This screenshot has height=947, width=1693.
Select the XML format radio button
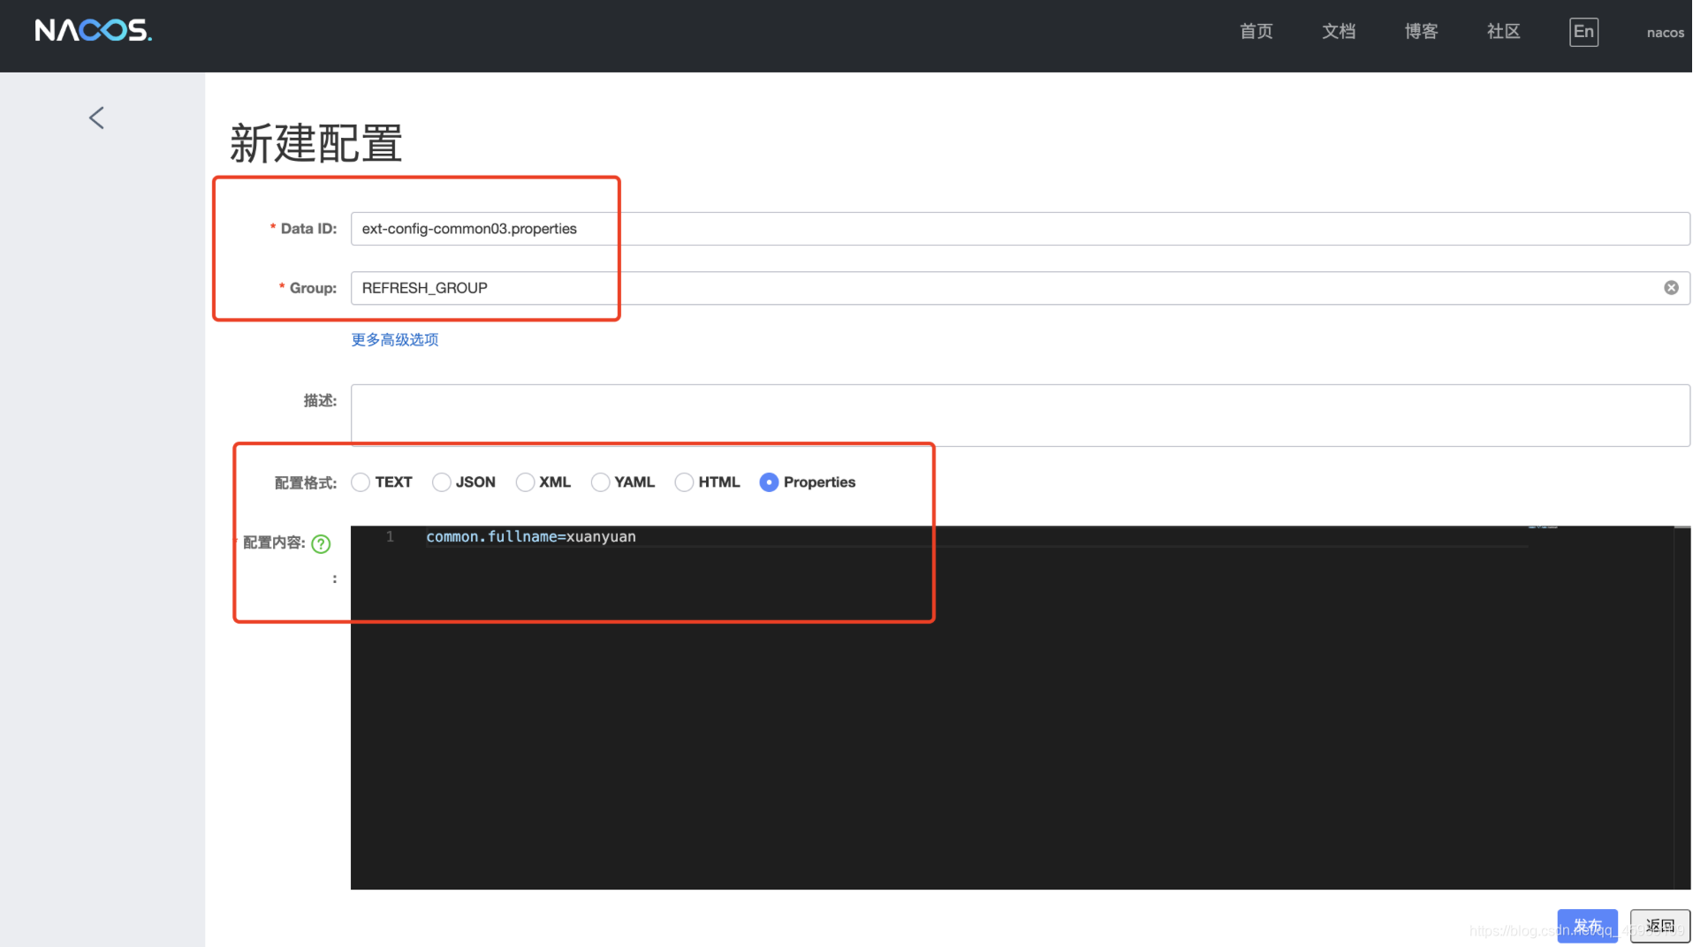pos(525,482)
